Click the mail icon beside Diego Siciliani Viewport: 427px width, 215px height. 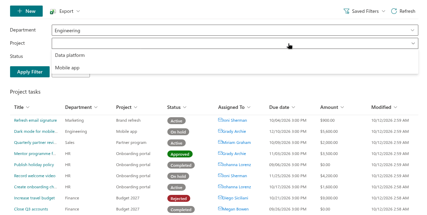click(220, 198)
